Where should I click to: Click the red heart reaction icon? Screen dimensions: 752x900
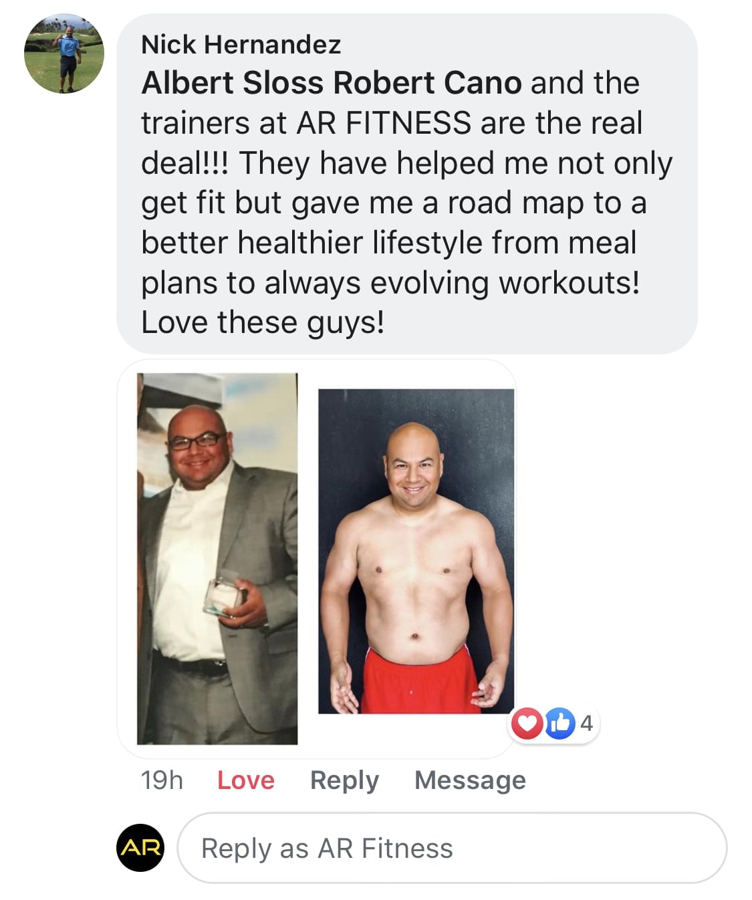click(527, 723)
